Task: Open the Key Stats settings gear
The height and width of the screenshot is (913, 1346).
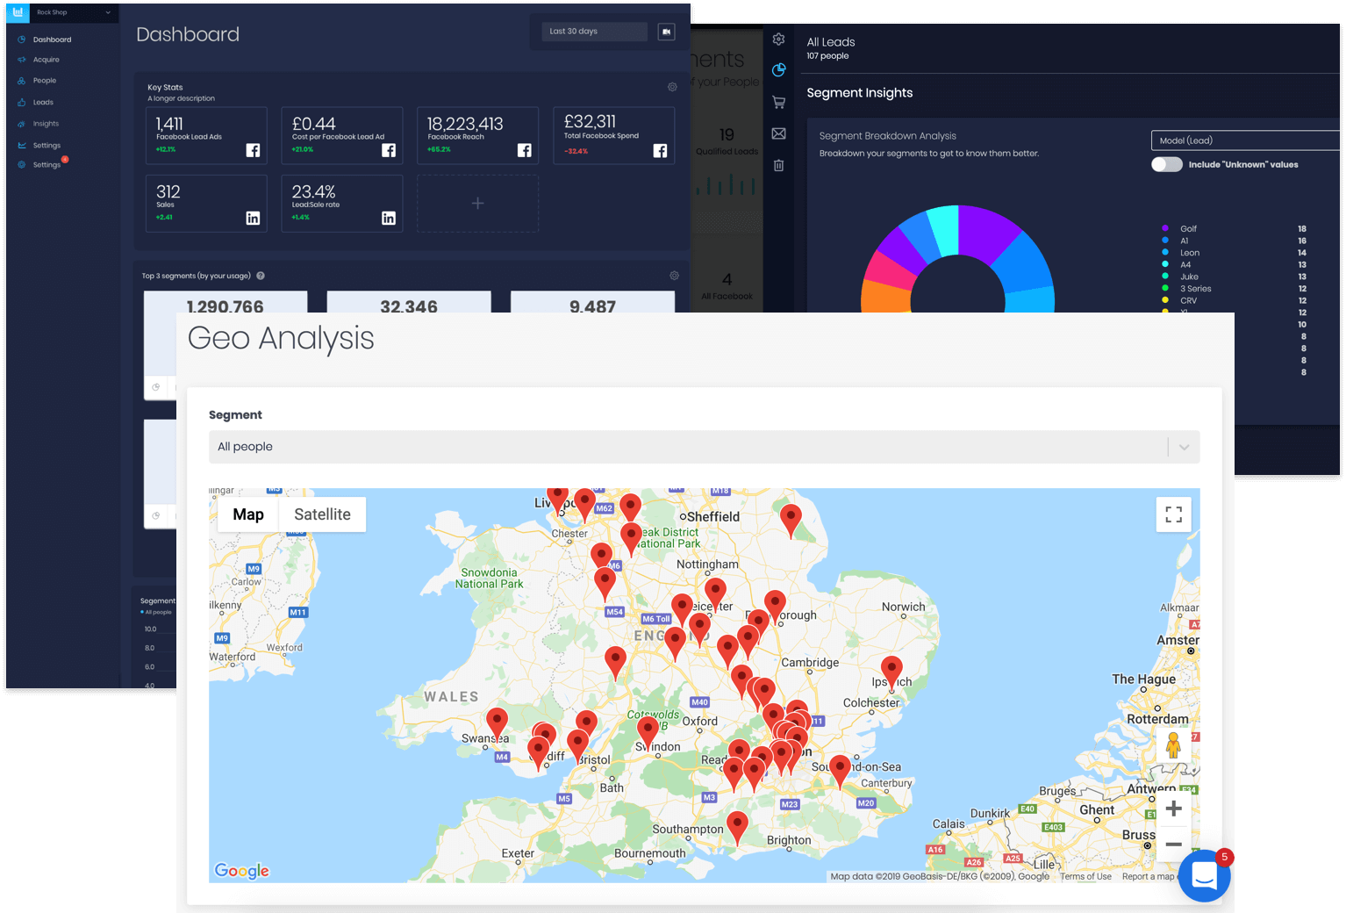Action: (x=672, y=87)
